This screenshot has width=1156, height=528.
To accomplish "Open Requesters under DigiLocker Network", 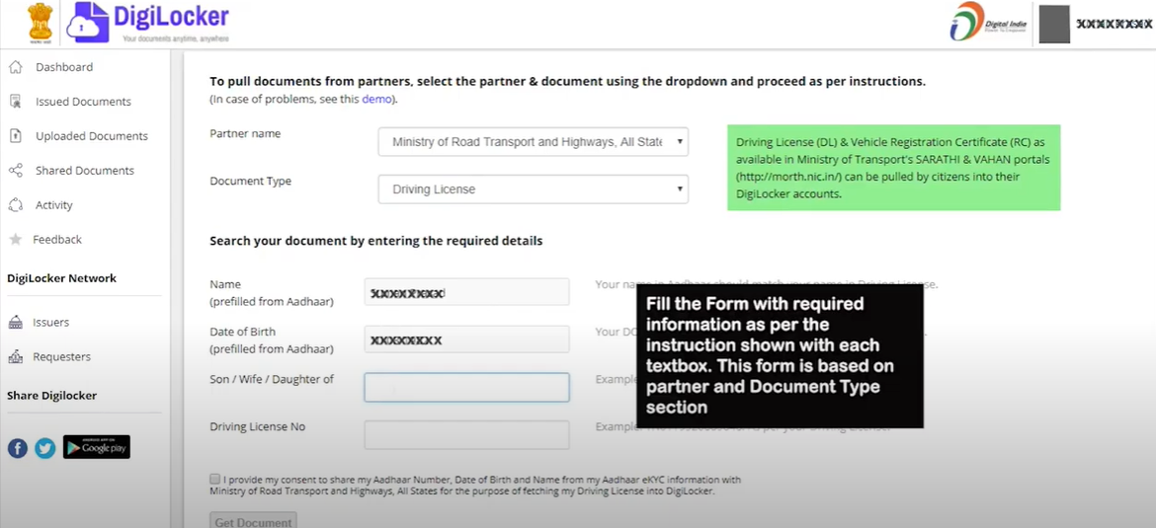I will coord(62,357).
